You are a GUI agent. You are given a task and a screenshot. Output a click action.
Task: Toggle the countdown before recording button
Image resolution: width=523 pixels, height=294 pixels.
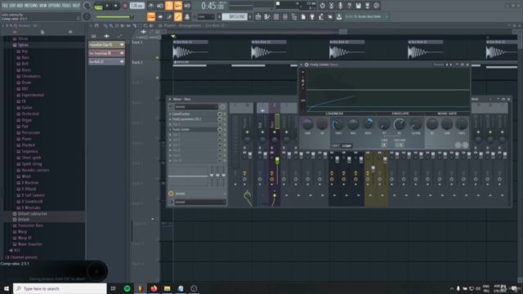coord(169,6)
